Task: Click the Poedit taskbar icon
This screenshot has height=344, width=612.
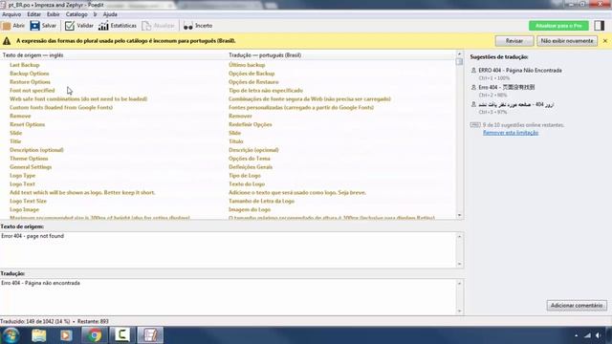Action: [x=150, y=335]
